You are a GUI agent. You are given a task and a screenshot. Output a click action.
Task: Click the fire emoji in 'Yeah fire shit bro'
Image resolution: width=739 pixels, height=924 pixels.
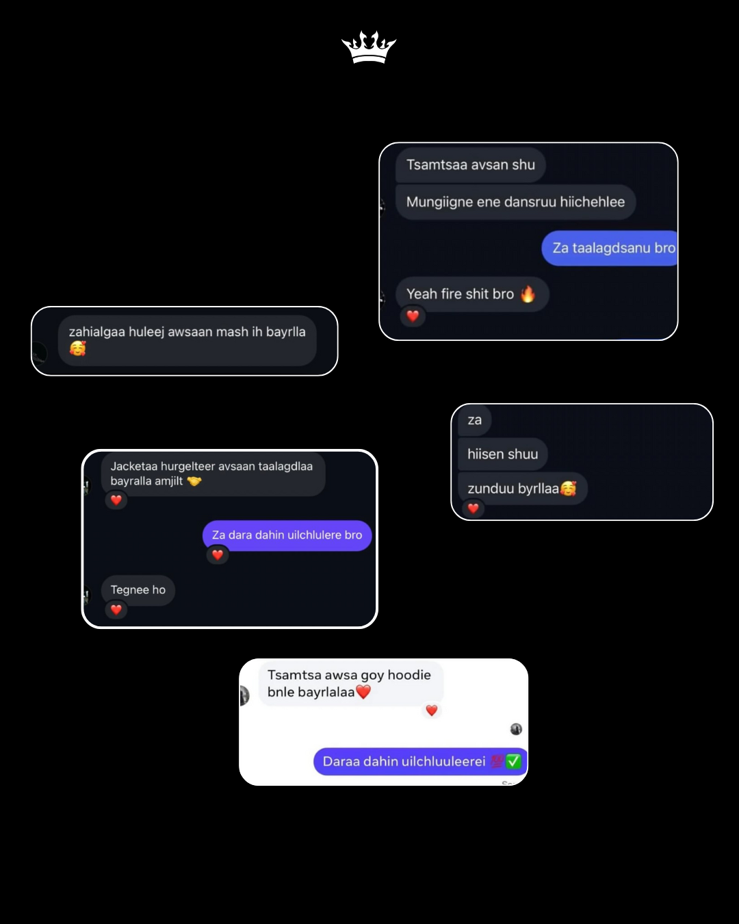click(528, 294)
